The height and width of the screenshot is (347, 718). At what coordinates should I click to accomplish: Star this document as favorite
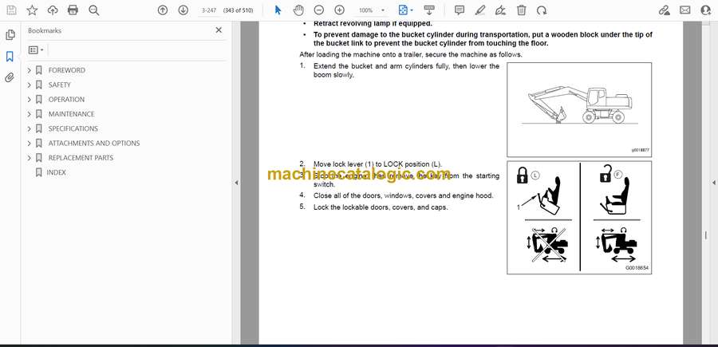32,10
